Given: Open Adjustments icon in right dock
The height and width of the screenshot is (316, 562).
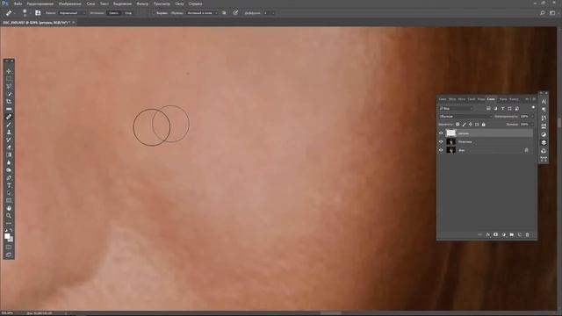Looking at the screenshot, I should click(544, 134).
